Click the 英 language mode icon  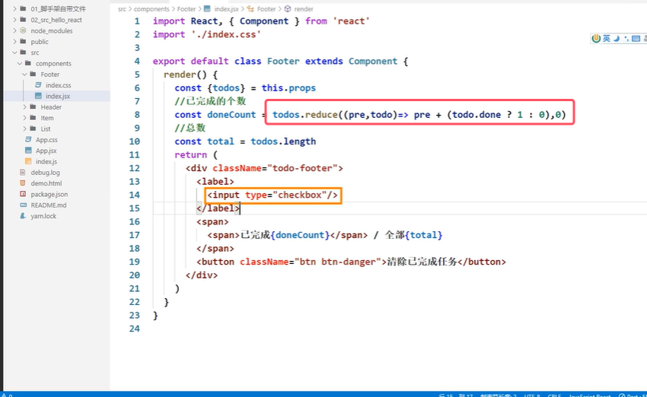(606, 38)
